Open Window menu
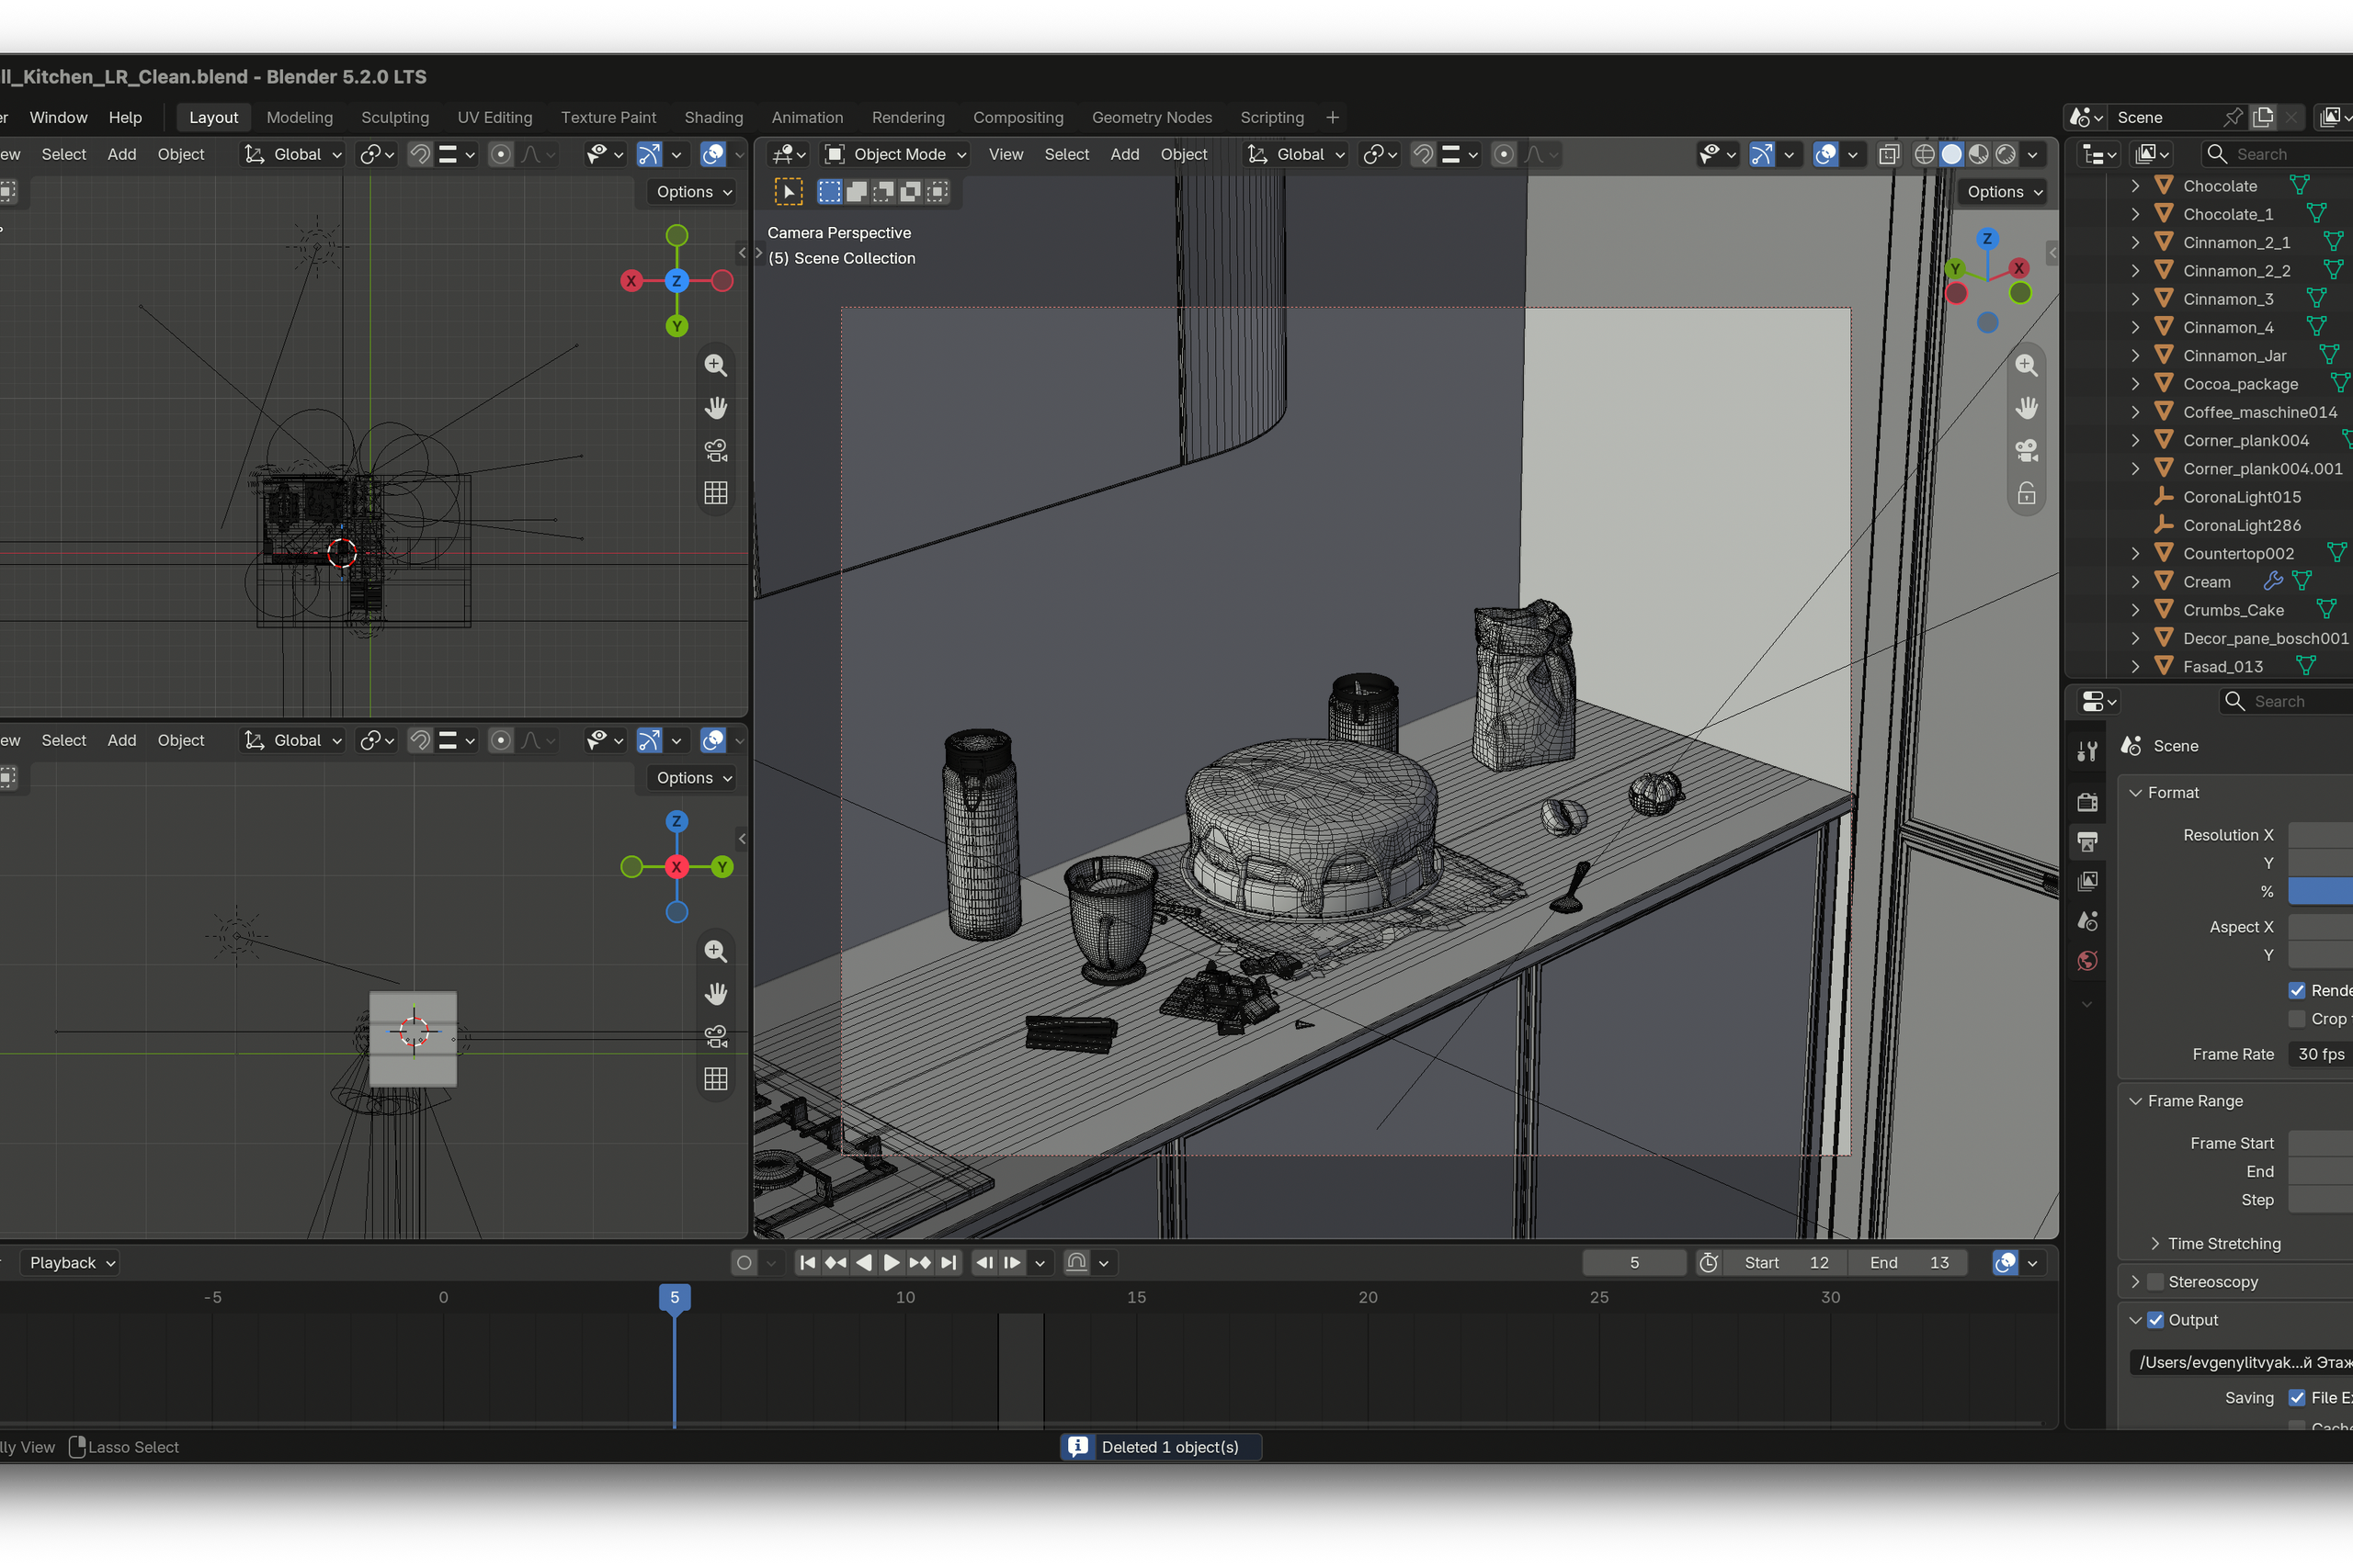2353x1568 pixels. (58, 117)
